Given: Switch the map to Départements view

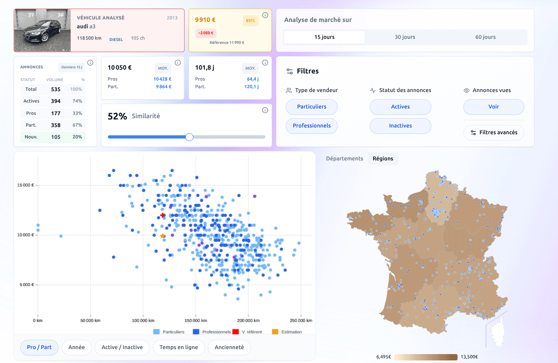Looking at the screenshot, I should pos(344,158).
